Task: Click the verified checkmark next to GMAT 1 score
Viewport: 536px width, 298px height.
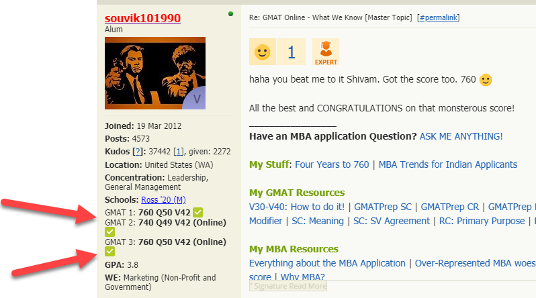Action: pos(198,212)
